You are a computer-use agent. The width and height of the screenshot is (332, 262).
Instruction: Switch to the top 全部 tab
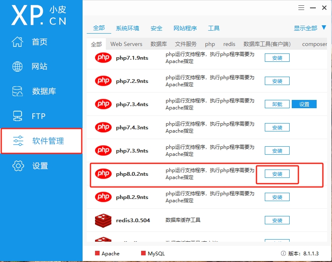pyautogui.click(x=99, y=28)
